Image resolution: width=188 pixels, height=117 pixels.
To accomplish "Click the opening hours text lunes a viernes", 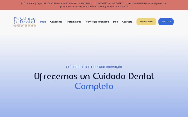I will pyautogui.click(x=95, y=6).
